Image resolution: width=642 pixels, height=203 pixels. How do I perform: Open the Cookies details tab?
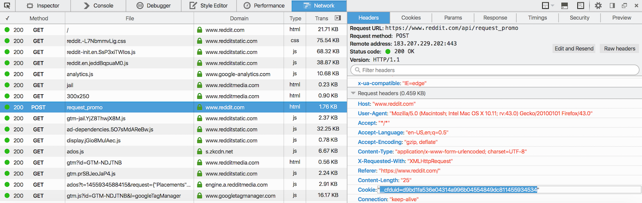coord(411,18)
